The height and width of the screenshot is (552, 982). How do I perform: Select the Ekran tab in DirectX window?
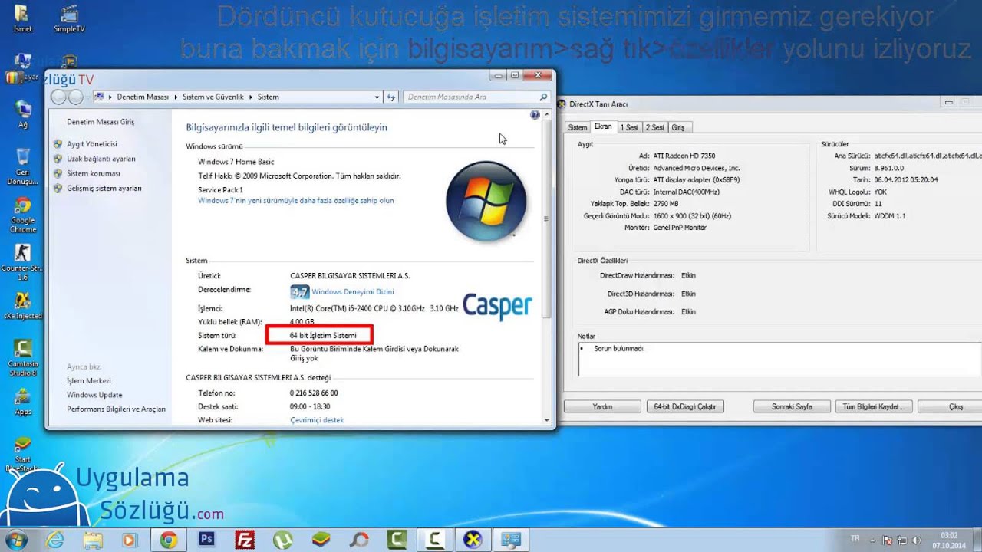pyautogui.click(x=603, y=127)
